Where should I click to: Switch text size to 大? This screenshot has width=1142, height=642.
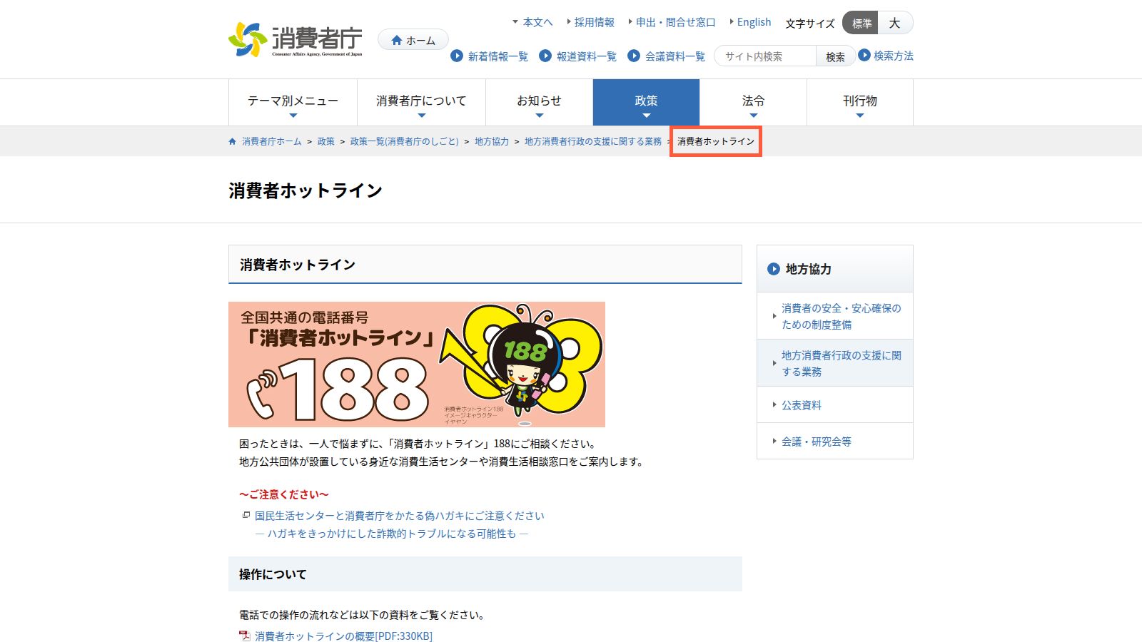(895, 23)
